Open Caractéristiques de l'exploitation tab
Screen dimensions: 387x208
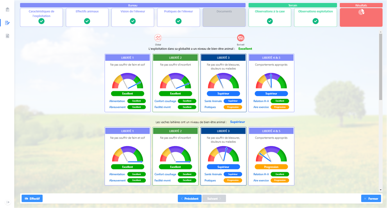41,13
